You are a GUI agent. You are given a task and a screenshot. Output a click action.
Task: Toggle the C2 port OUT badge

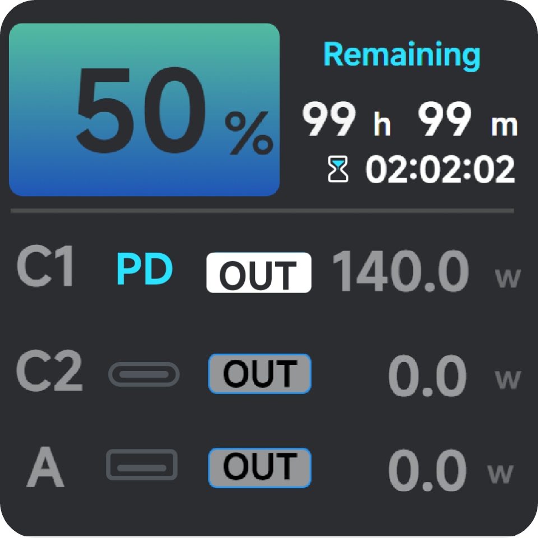259,373
